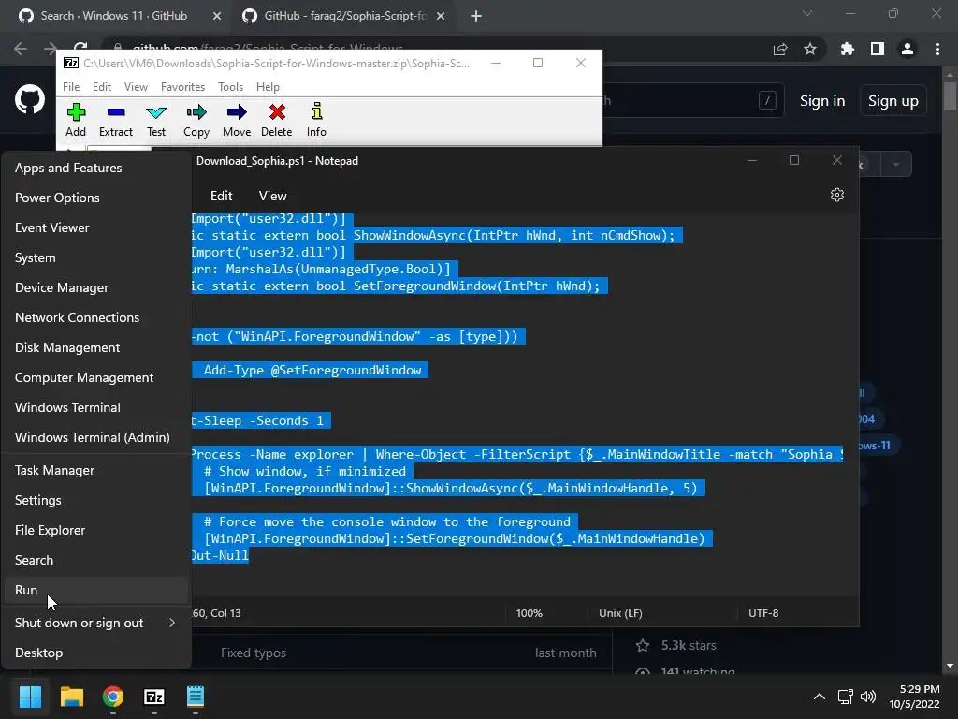The width and height of the screenshot is (958, 719).
Task: Open the Tools menu in 7-Zip
Action: pyautogui.click(x=230, y=87)
